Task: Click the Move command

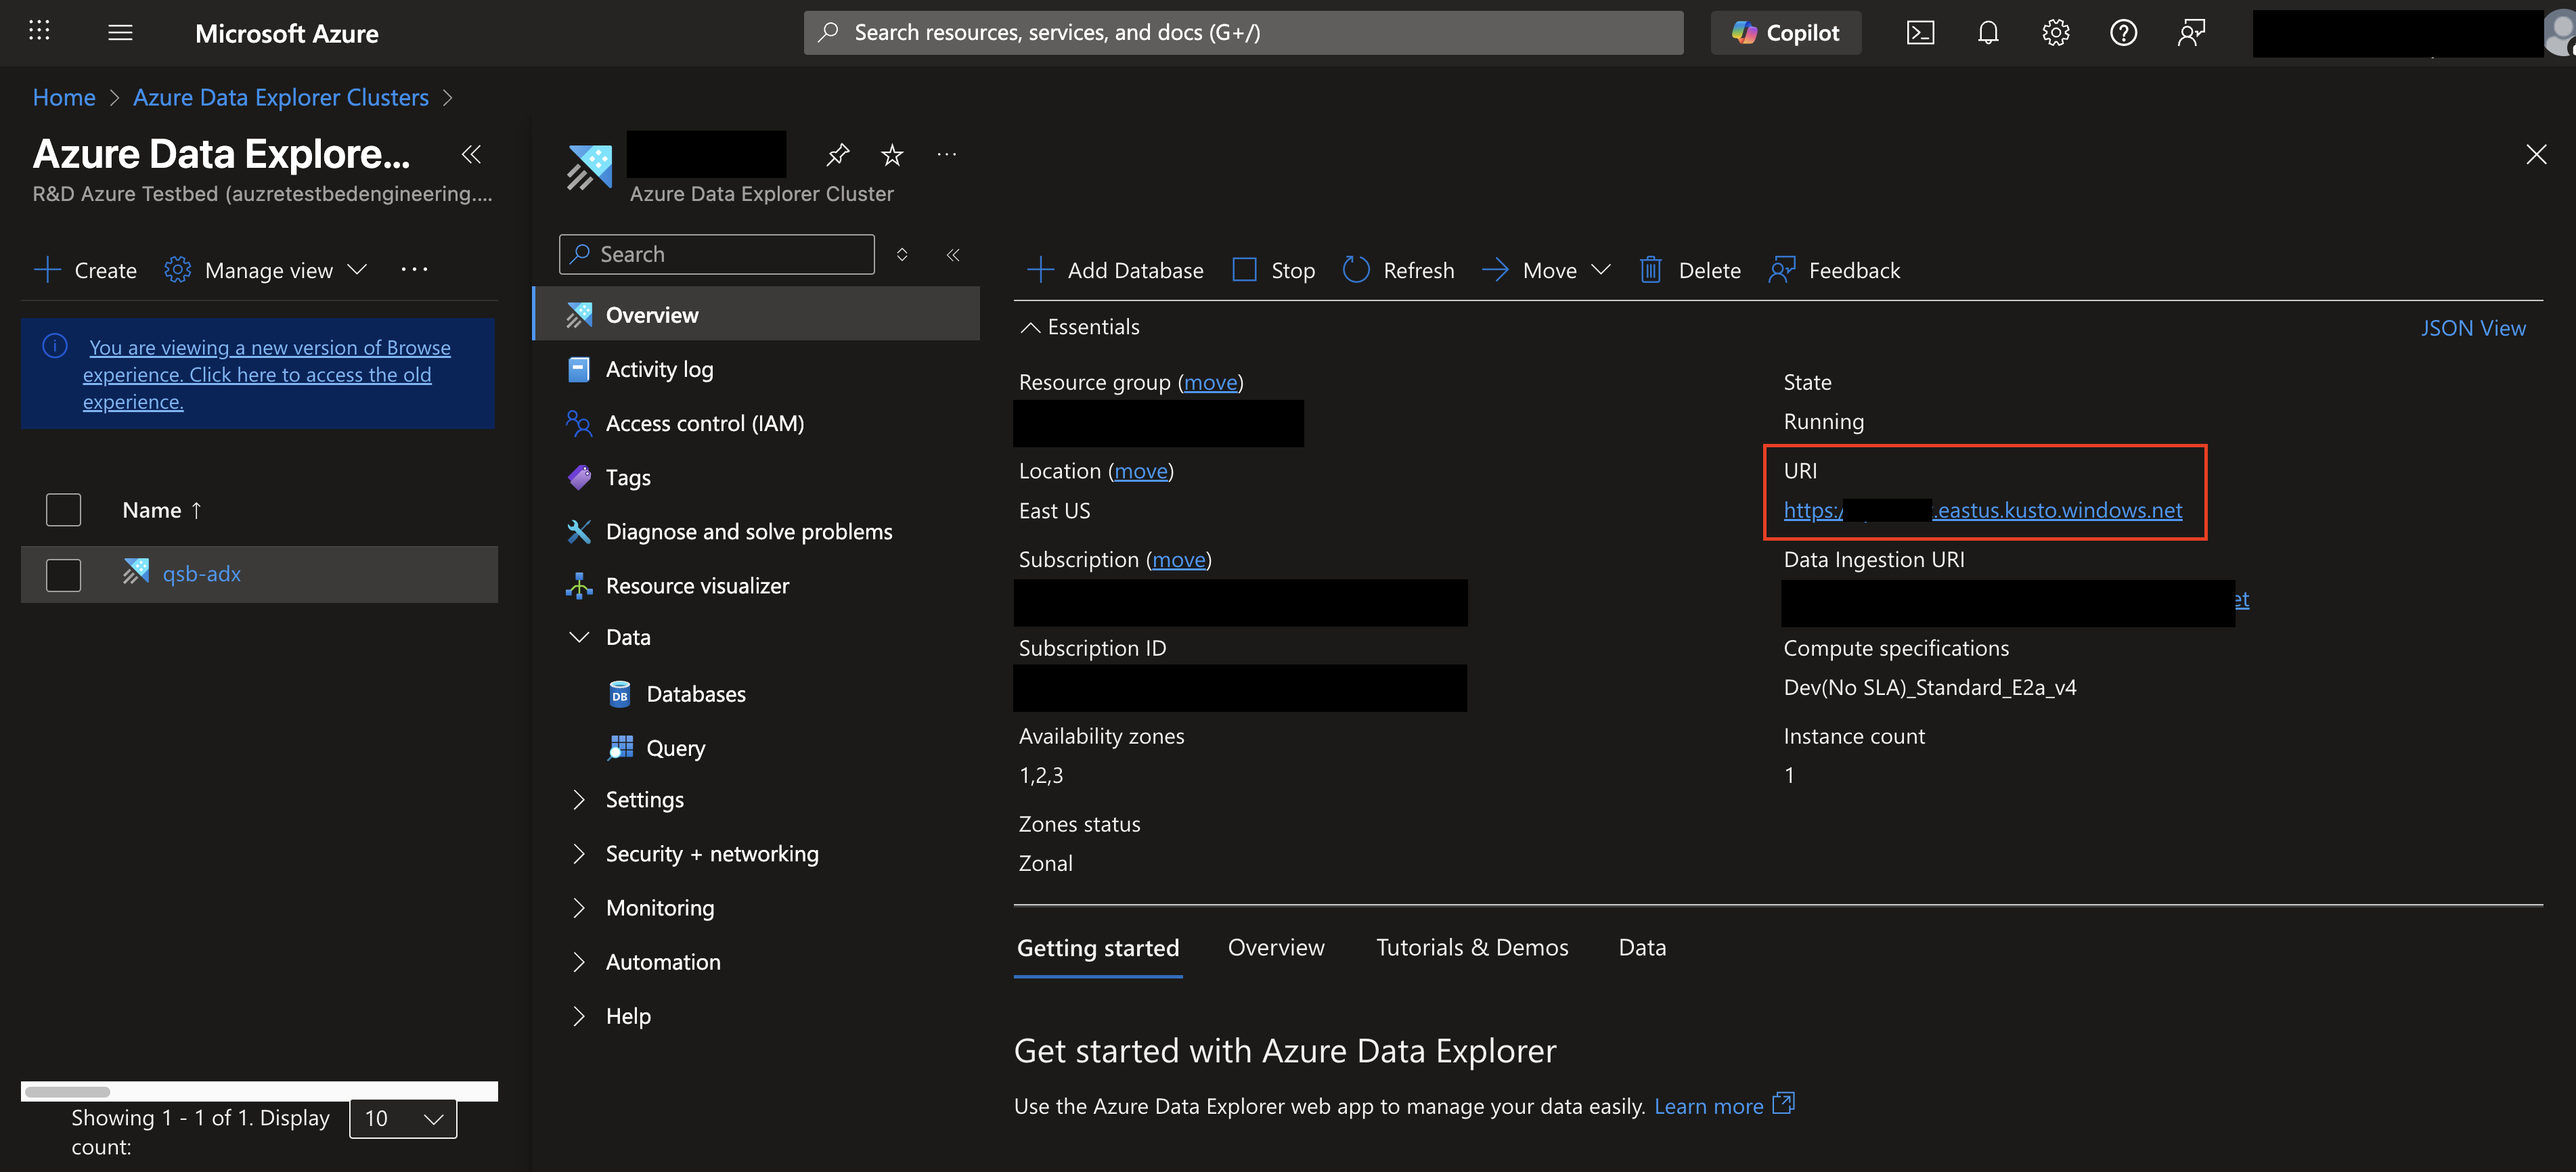Action: [x=1529, y=270]
